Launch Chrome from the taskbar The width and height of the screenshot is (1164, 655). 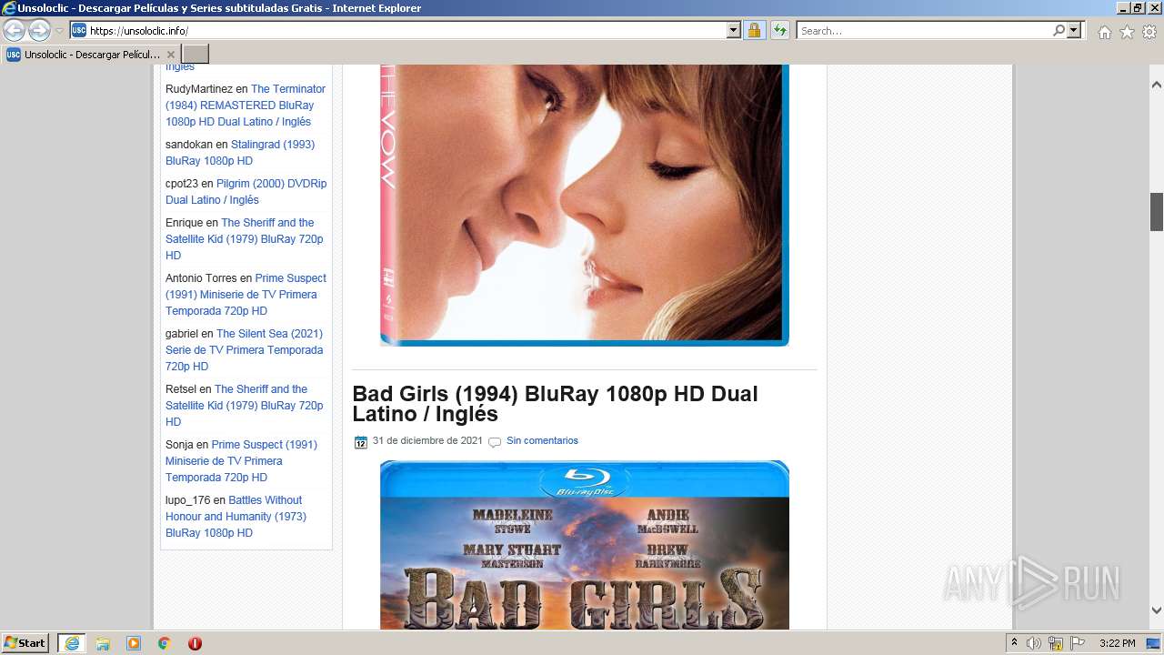tap(165, 643)
